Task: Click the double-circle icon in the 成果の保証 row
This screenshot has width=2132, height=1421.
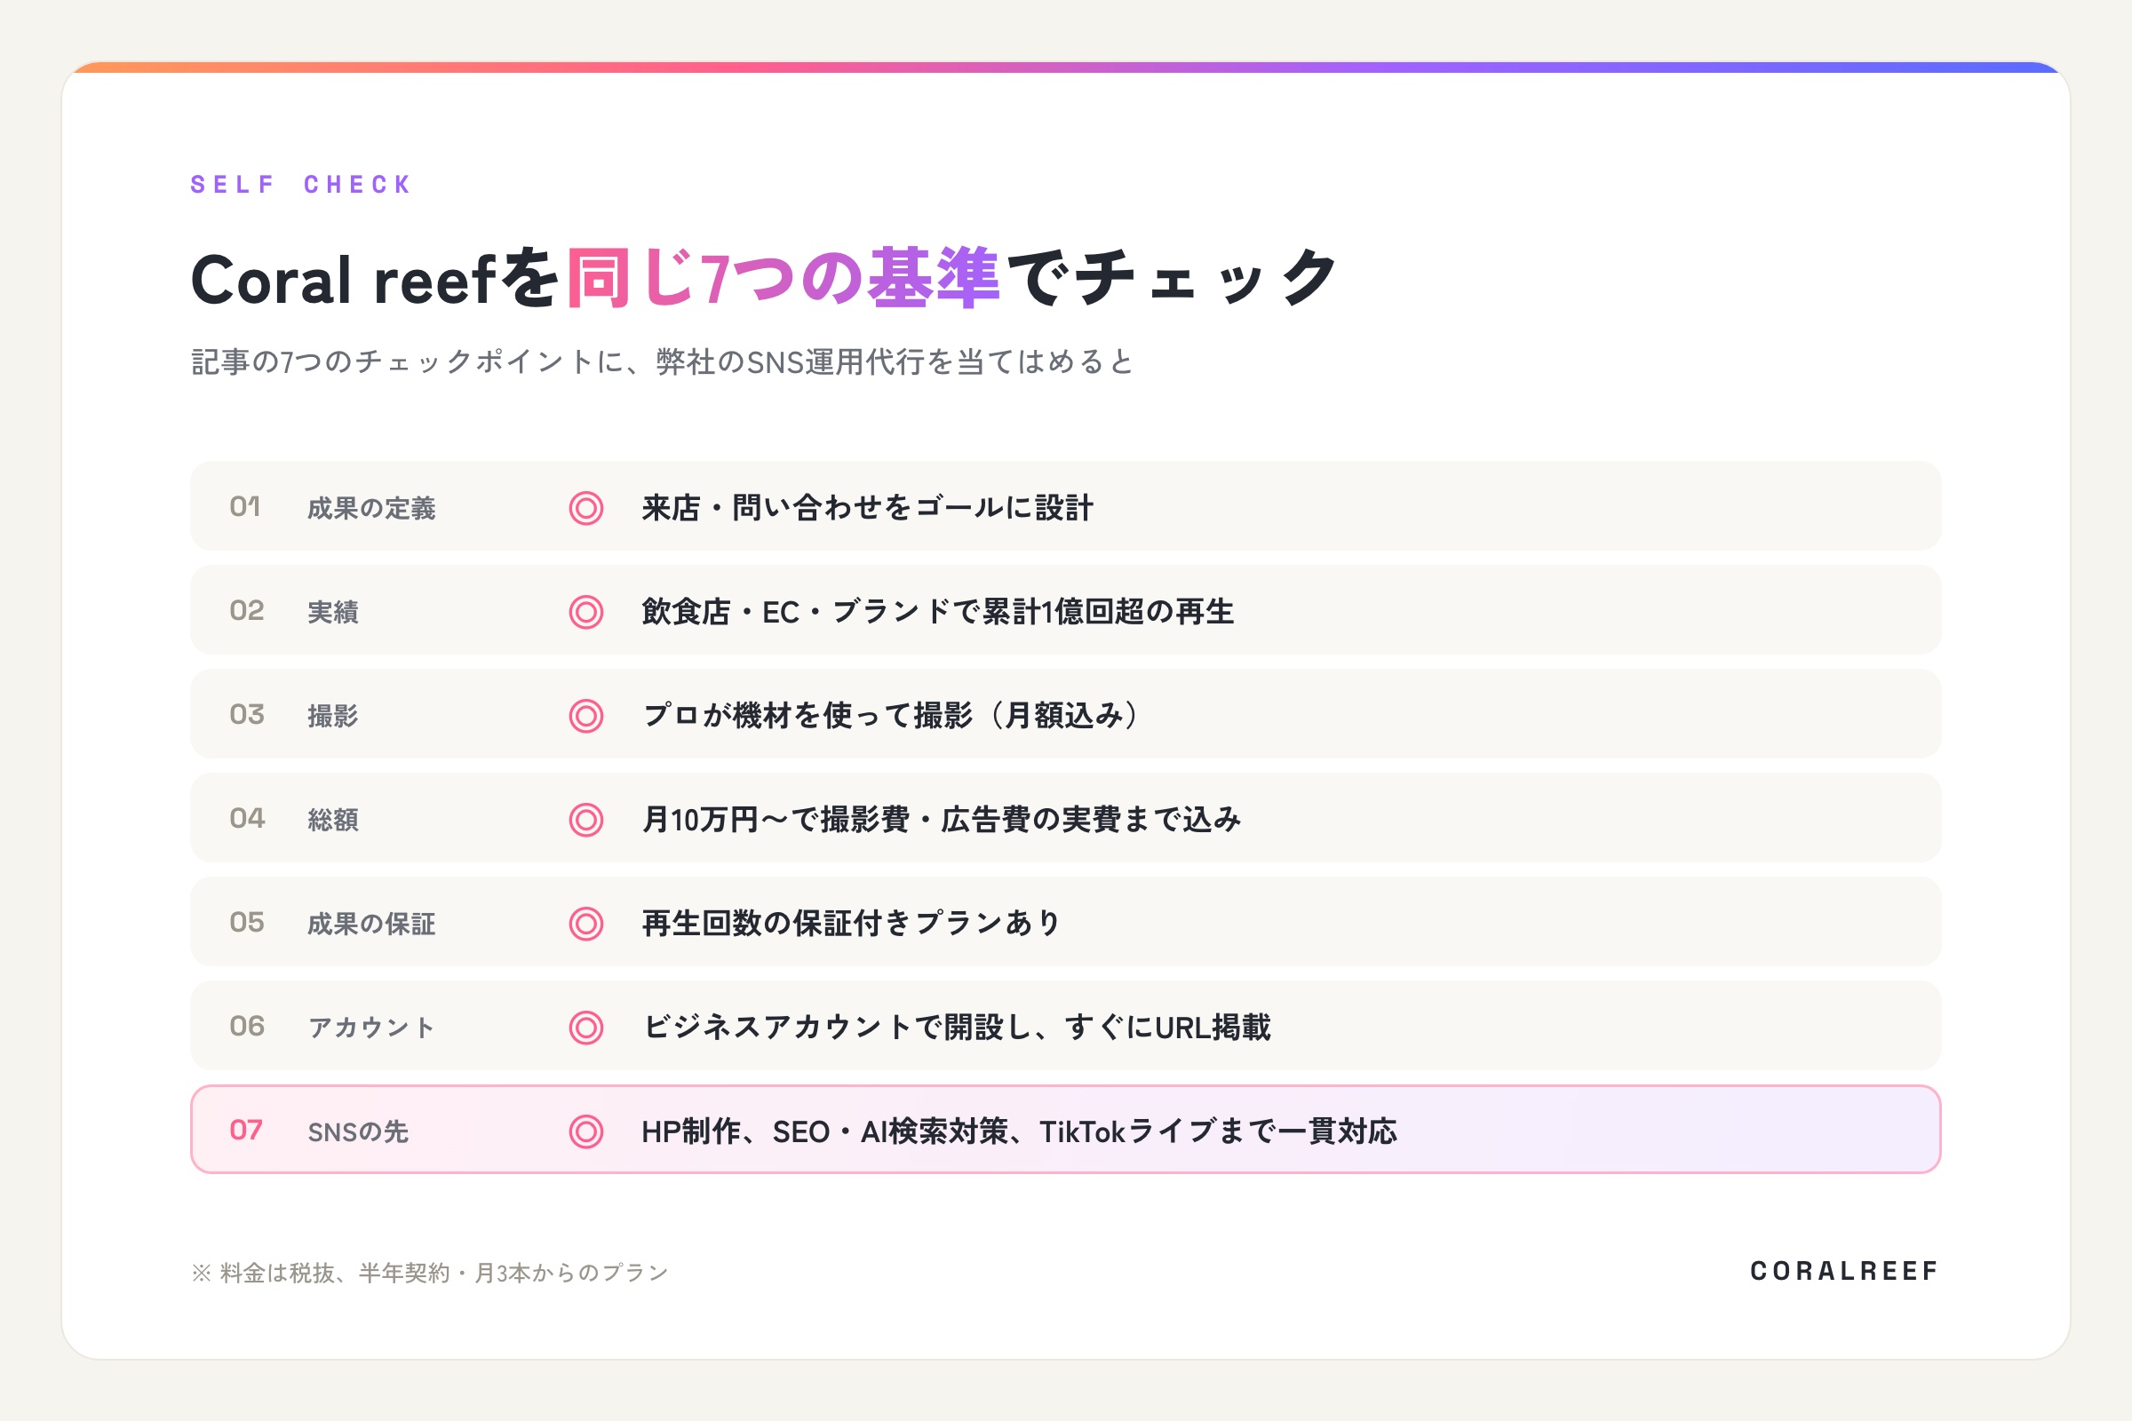Action: pyautogui.click(x=585, y=924)
